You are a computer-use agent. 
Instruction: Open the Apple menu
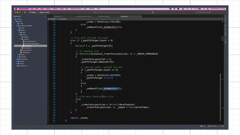click(x=16, y=9)
